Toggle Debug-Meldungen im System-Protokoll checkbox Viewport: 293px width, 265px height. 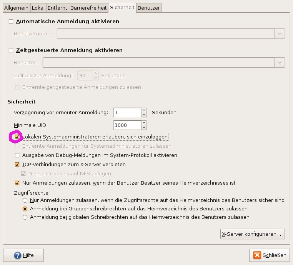(x=17, y=155)
